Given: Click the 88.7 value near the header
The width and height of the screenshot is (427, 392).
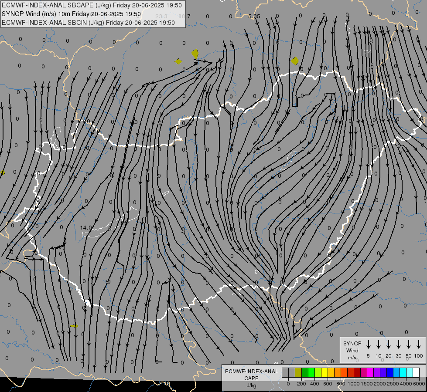Looking at the screenshot, I should (184, 17).
